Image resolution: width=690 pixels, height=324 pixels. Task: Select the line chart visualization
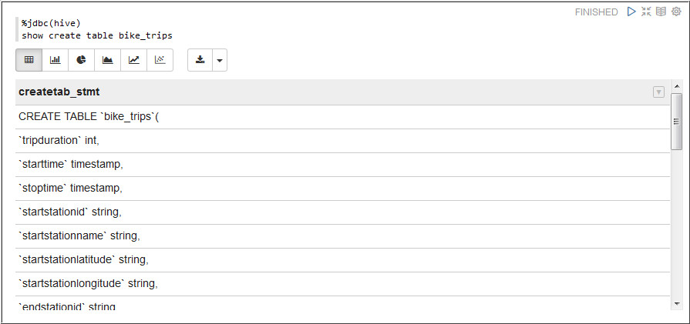click(x=134, y=60)
